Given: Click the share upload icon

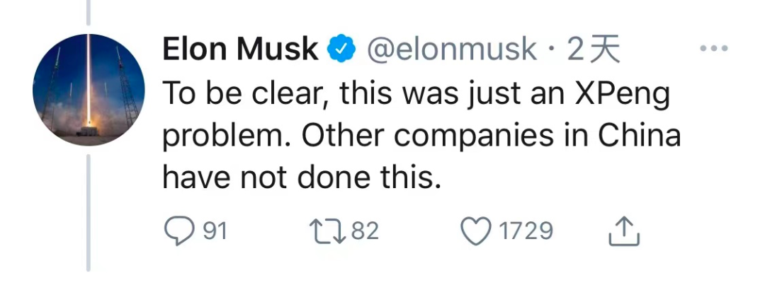Looking at the screenshot, I should pyautogui.click(x=624, y=231).
